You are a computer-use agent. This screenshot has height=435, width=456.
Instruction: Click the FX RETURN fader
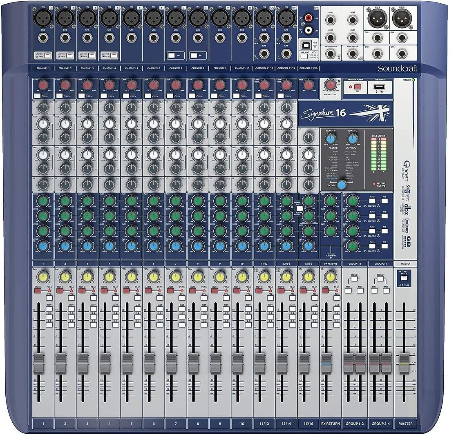click(x=326, y=364)
